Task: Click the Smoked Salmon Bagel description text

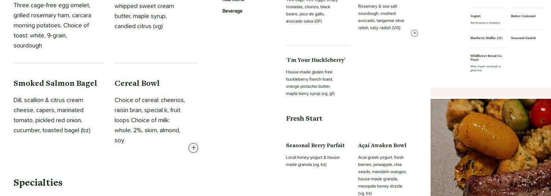Action: click(52, 115)
